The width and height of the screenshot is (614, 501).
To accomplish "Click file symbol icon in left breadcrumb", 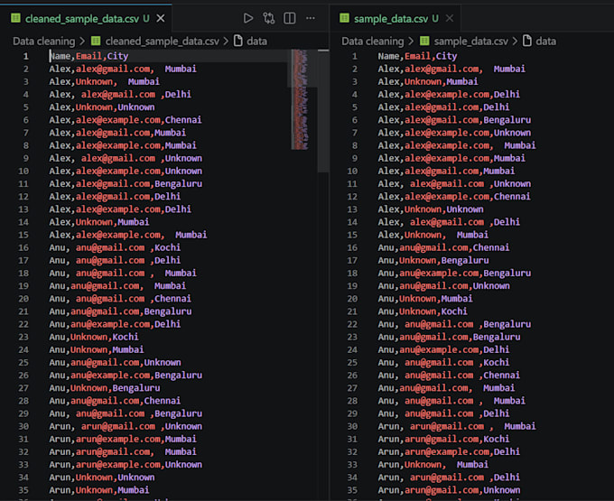I will pos(238,41).
